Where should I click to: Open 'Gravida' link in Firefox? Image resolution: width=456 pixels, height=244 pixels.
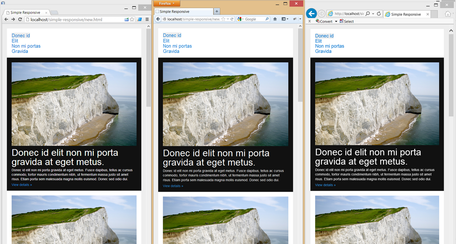point(171,51)
